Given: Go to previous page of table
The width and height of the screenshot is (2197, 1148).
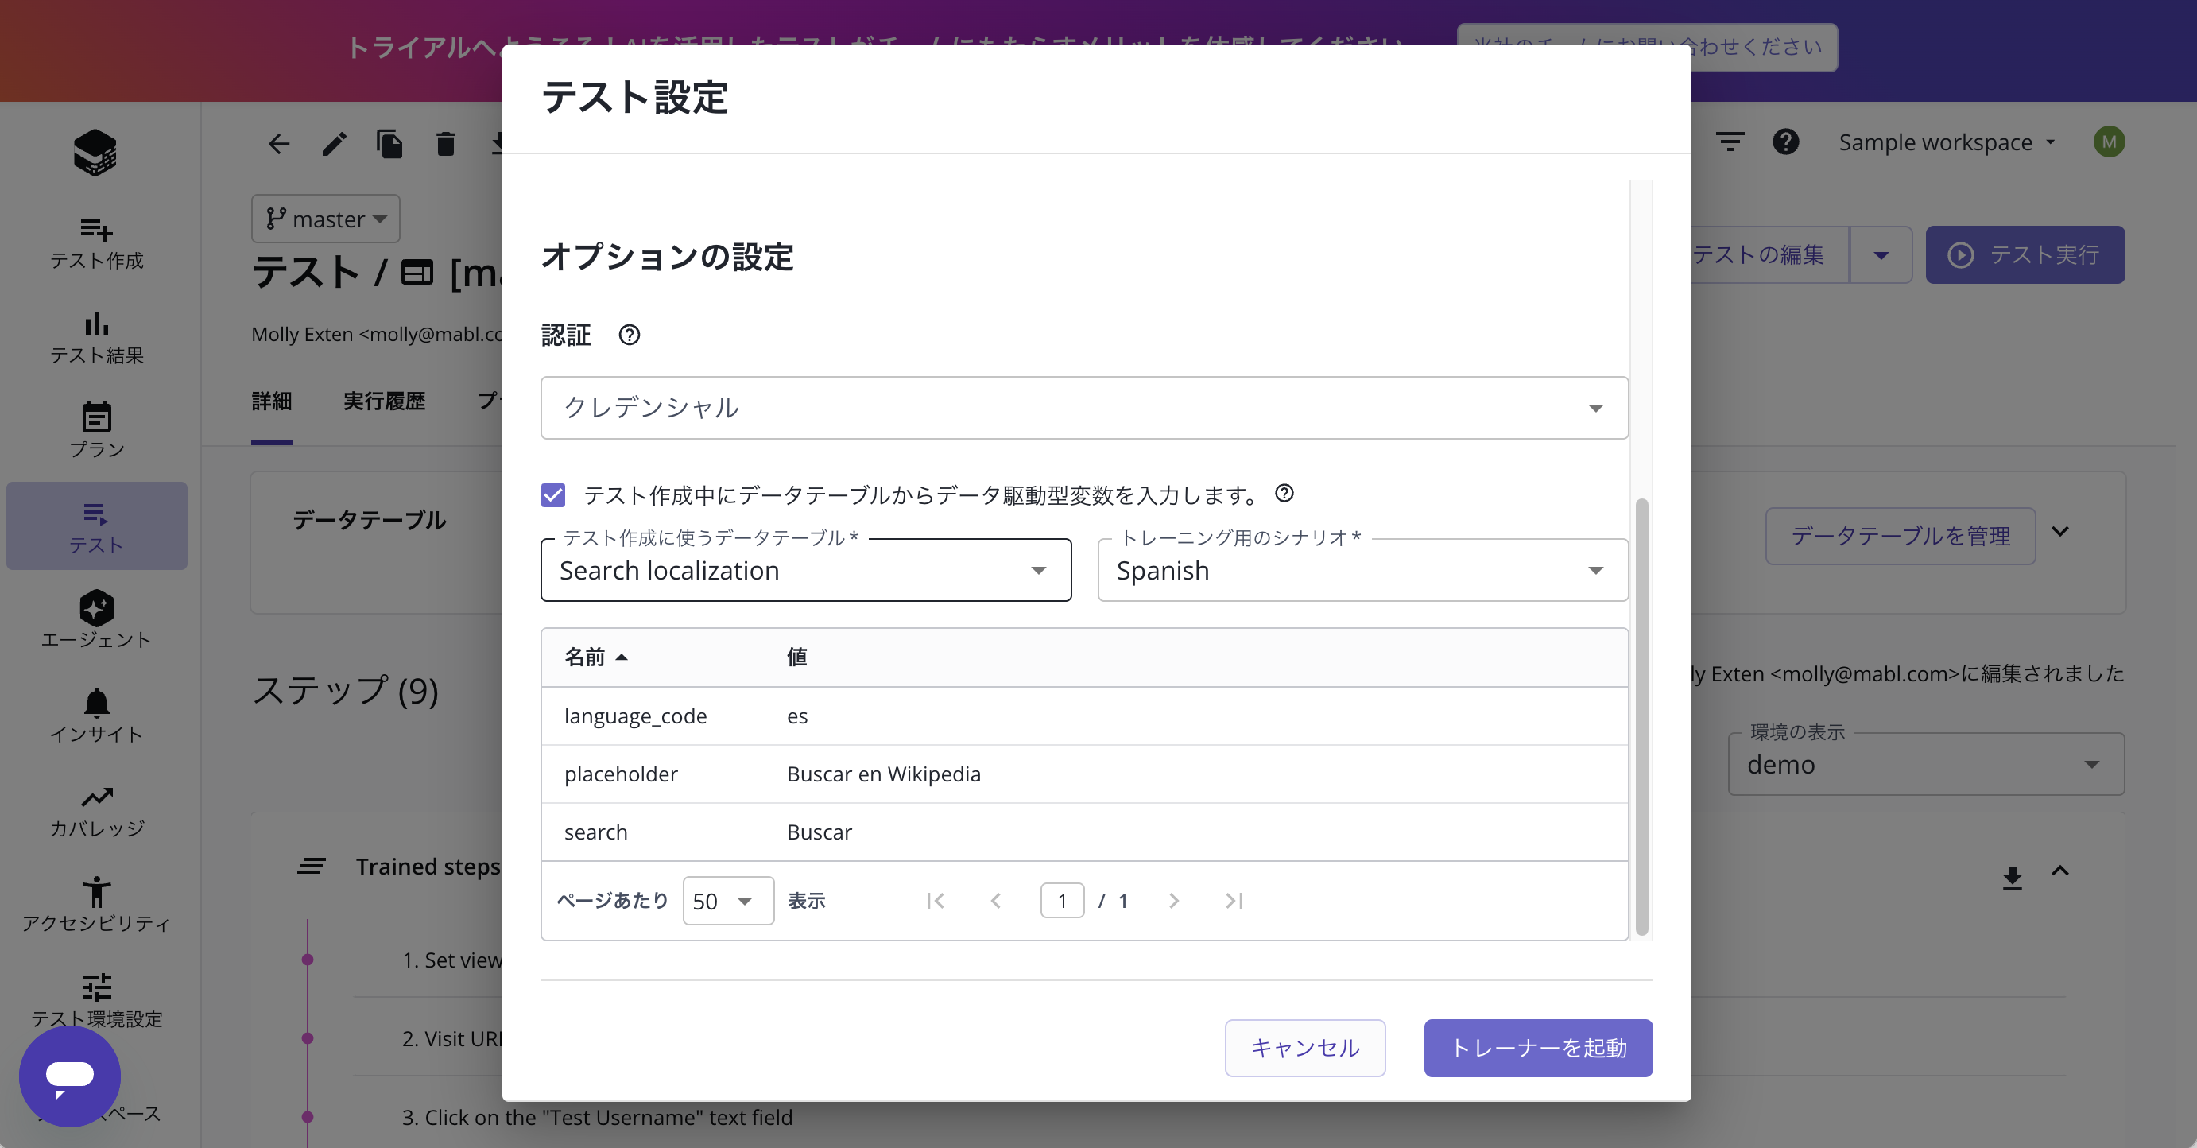Looking at the screenshot, I should pos(995,901).
